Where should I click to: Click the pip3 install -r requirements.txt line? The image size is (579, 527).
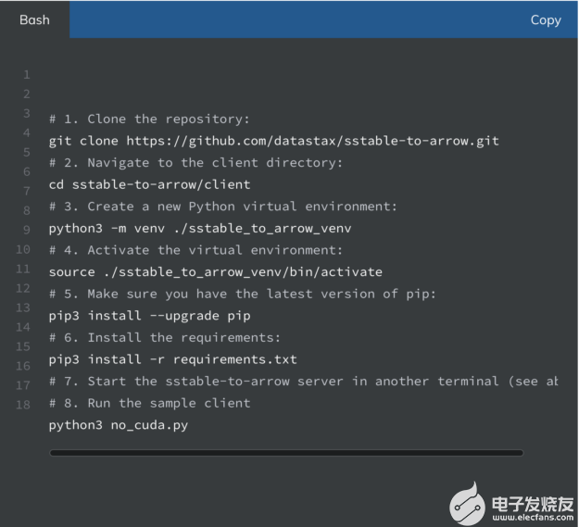tap(172, 358)
